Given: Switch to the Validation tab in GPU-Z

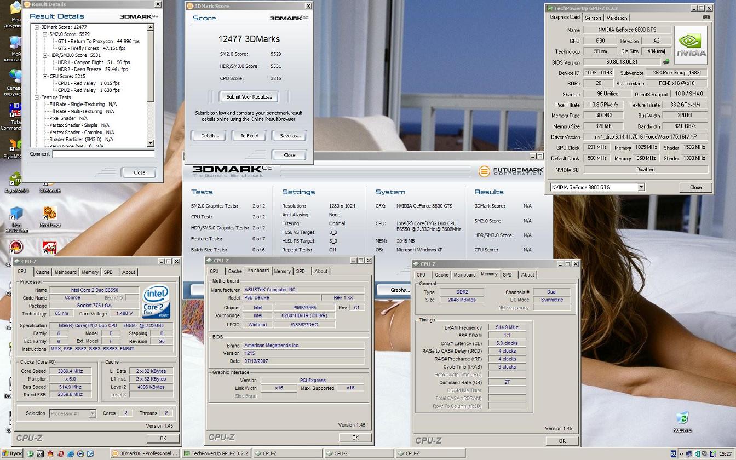Looking at the screenshot, I should 617,18.
